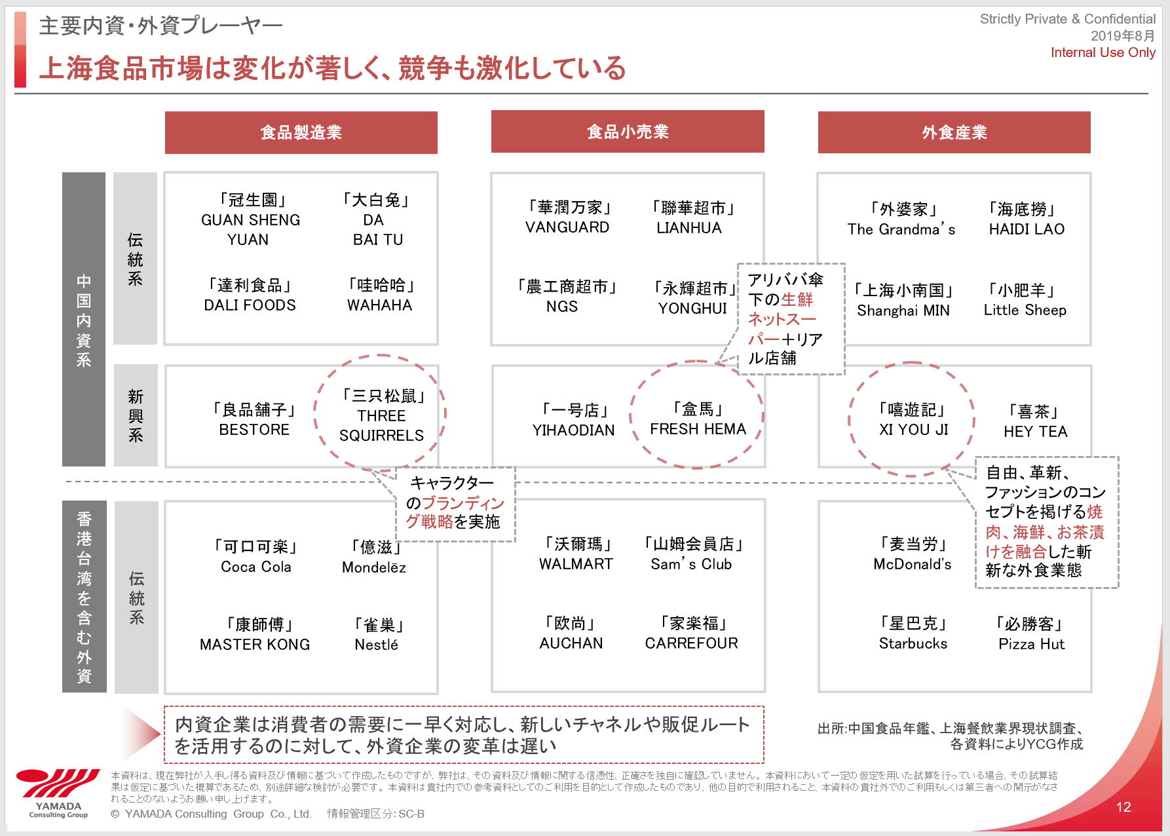Click the upper 伝統系 label for domestic companies
Viewport: 1170px width, 836px height.
(x=135, y=259)
